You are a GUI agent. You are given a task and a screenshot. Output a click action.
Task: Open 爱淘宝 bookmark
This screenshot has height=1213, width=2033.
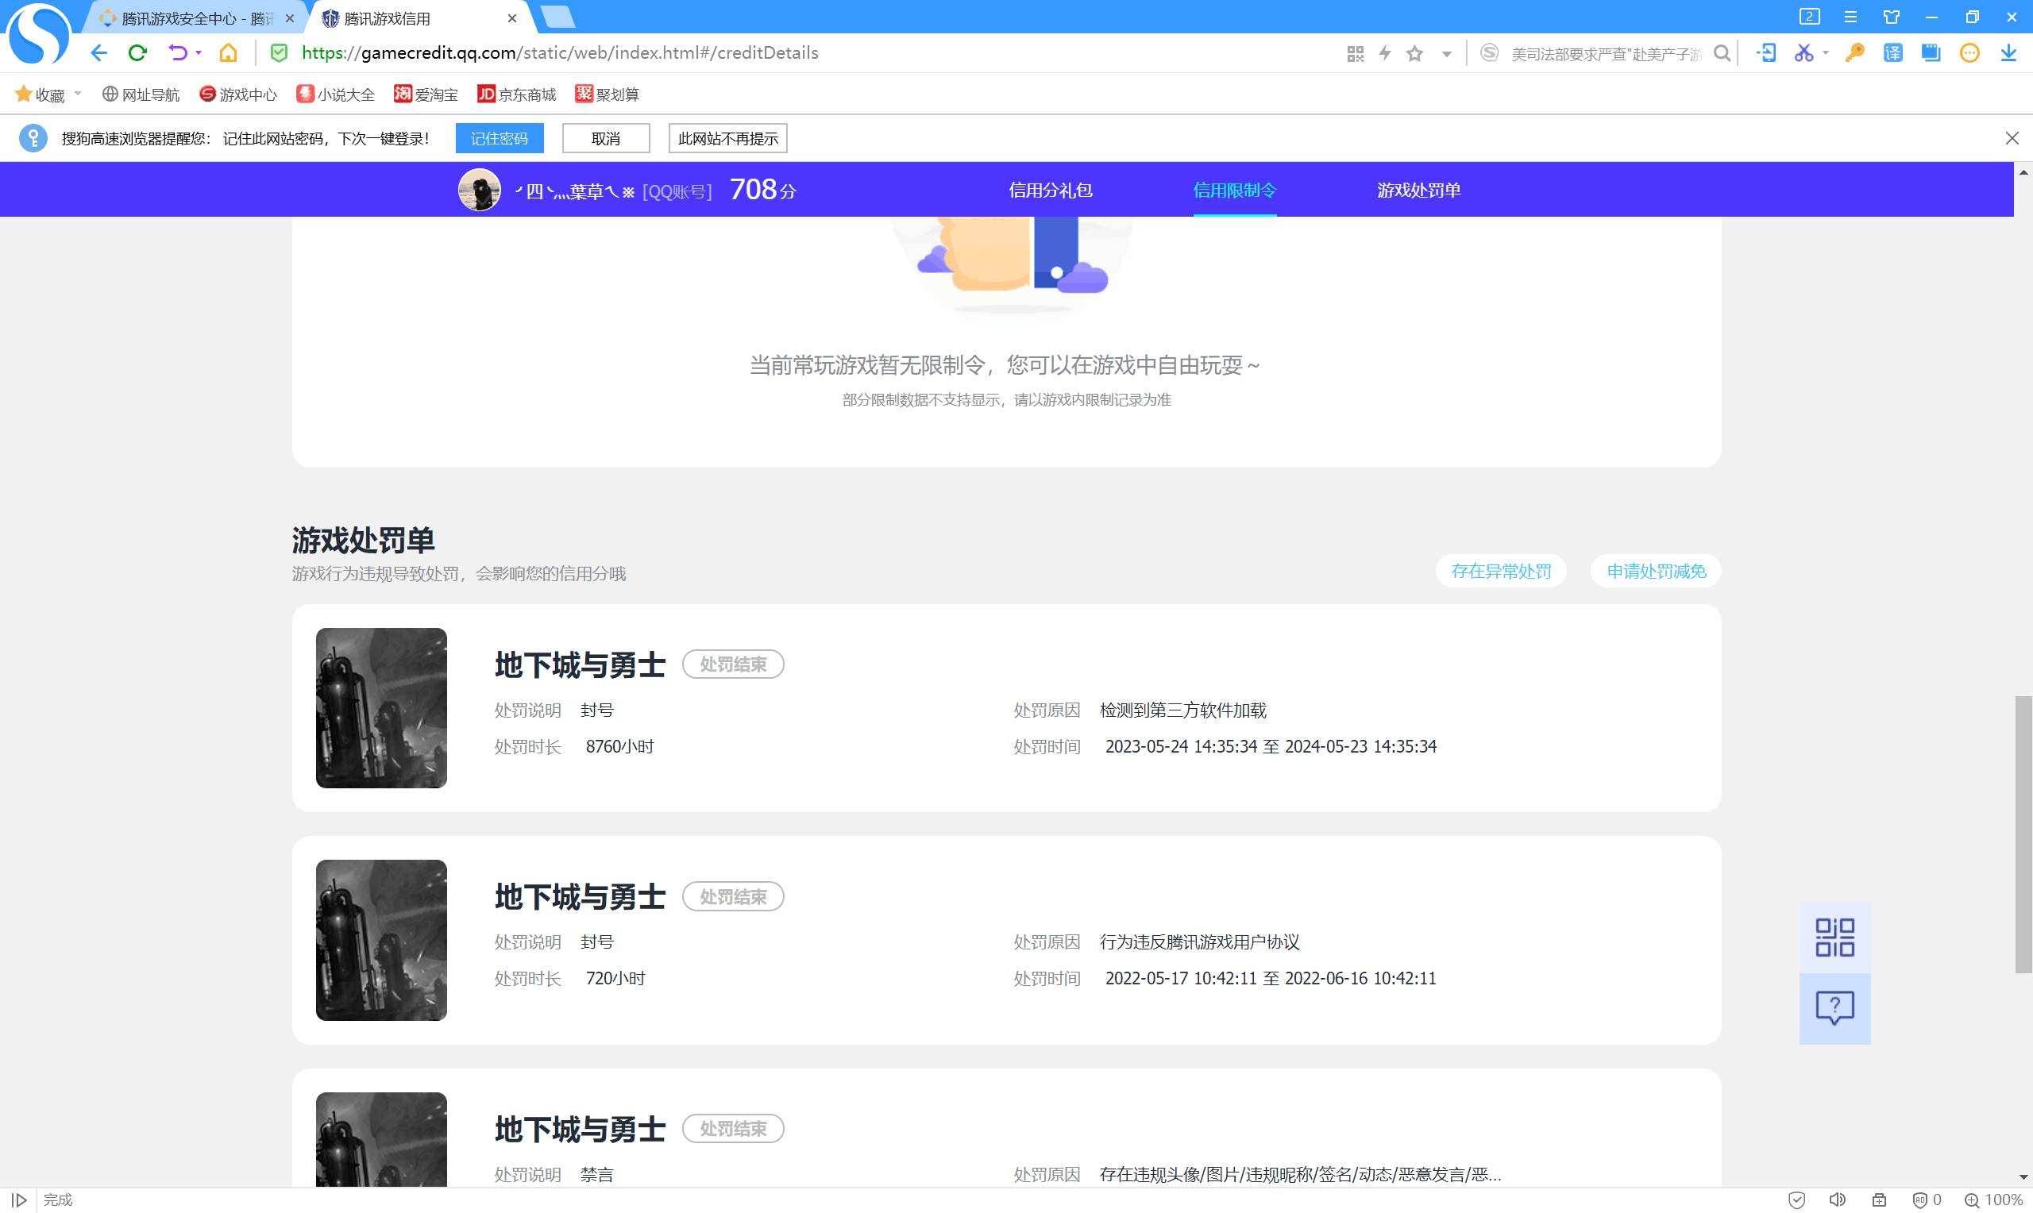(425, 94)
